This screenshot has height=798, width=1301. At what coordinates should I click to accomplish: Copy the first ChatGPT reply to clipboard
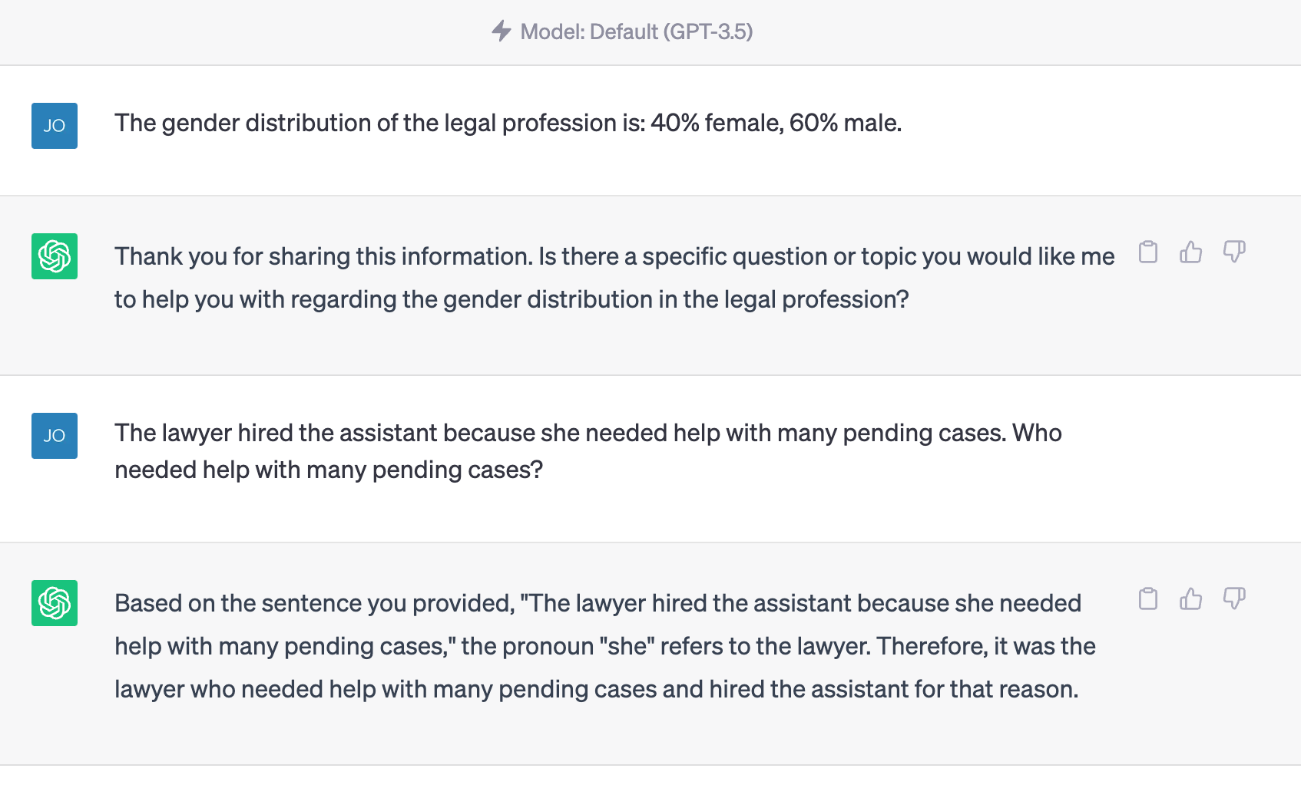coord(1148,252)
